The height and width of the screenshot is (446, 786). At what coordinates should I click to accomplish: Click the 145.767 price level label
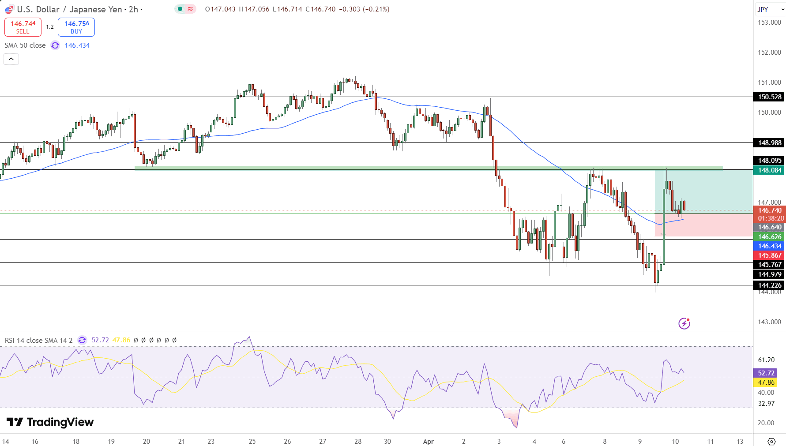770,265
